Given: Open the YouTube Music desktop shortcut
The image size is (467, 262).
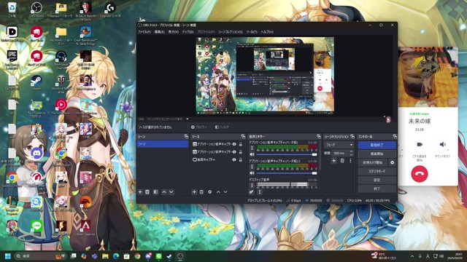Looking at the screenshot, I should 61,107.
